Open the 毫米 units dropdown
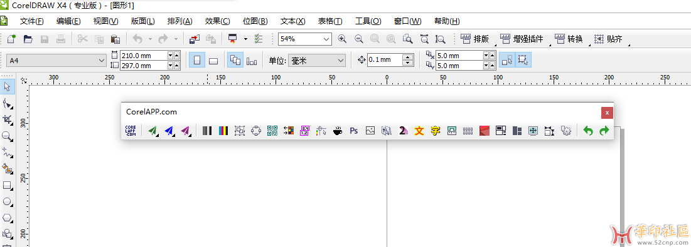The height and width of the screenshot is (247, 691). click(x=340, y=61)
